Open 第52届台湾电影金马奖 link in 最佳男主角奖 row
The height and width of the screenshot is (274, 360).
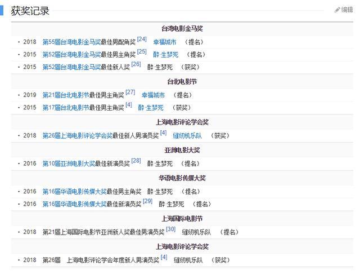pos(71,55)
